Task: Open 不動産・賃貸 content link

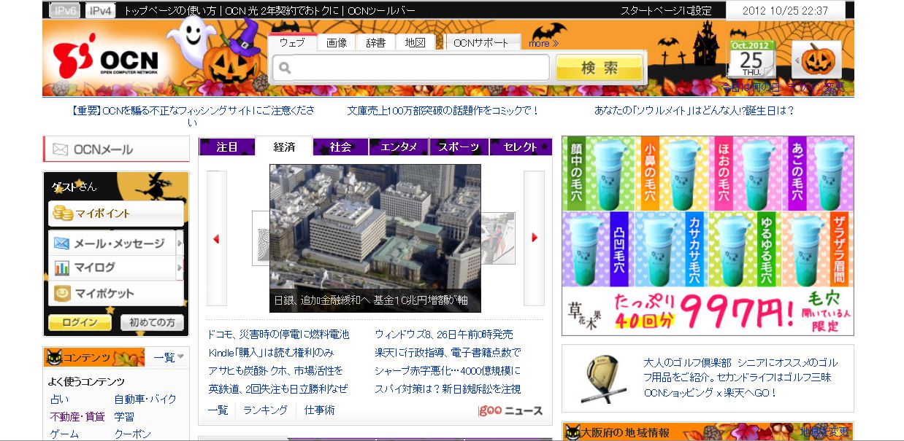Action: click(x=77, y=417)
